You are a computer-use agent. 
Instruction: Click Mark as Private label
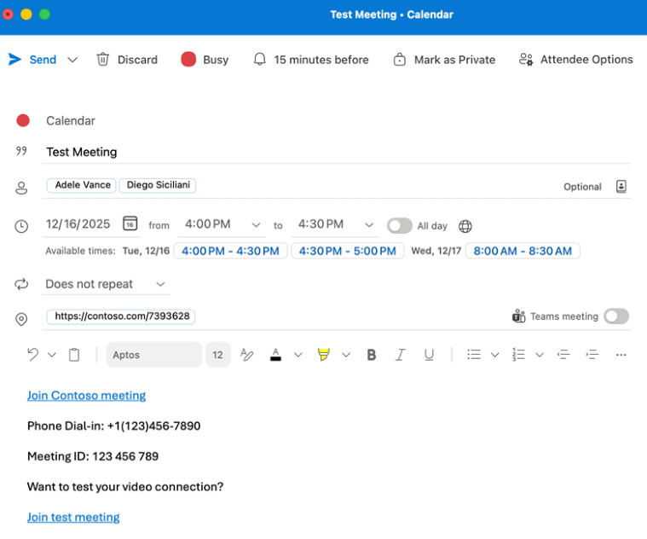tap(454, 60)
